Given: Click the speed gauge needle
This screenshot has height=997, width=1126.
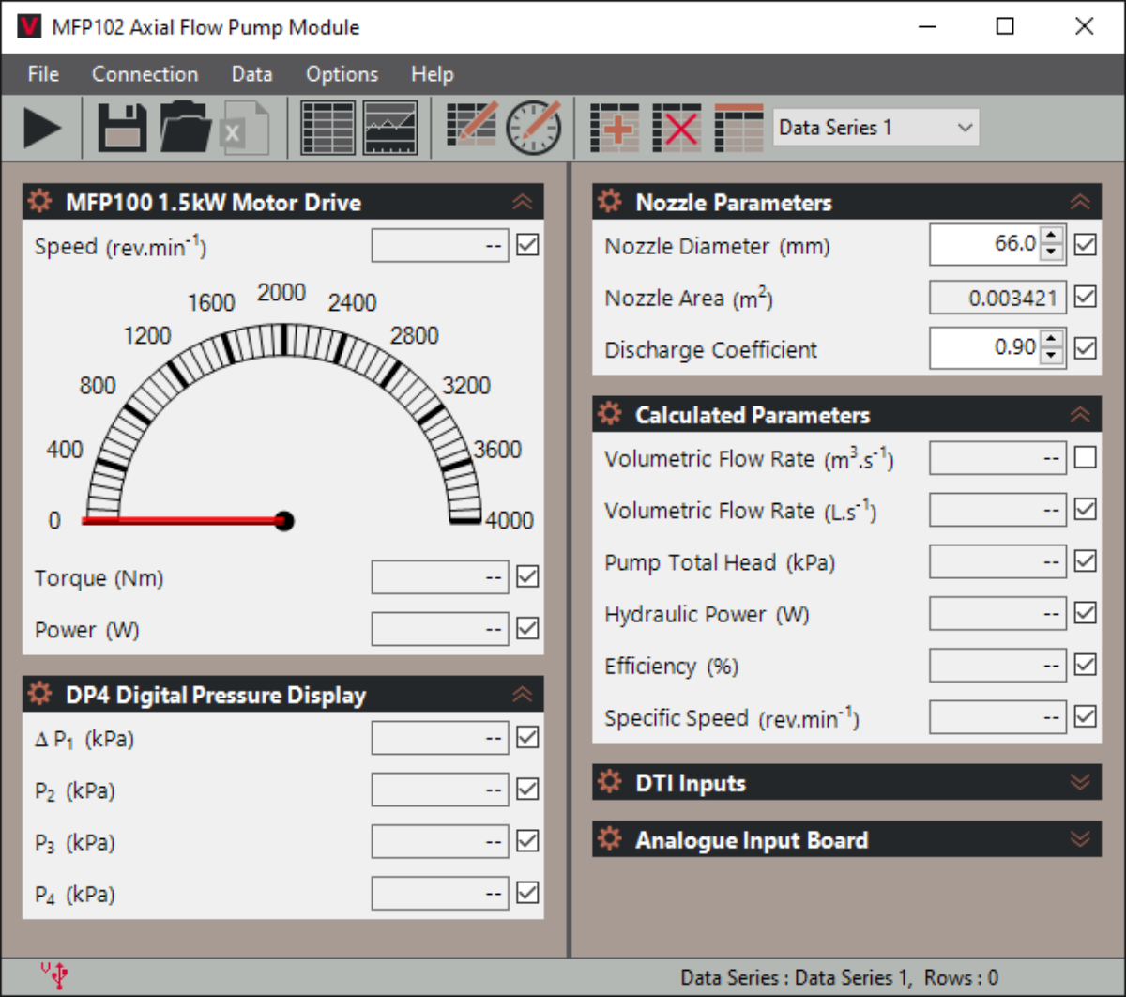Looking at the screenshot, I should tap(188, 520).
